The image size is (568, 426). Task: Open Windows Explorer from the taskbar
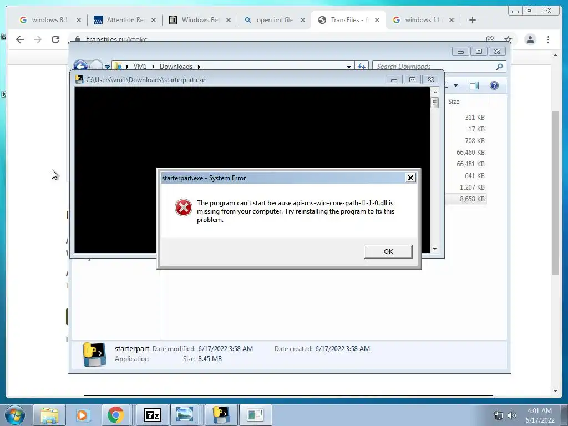coord(49,415)
